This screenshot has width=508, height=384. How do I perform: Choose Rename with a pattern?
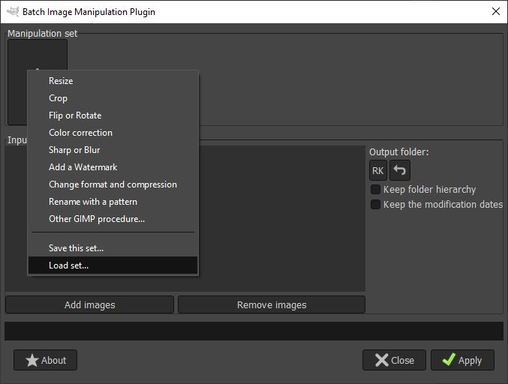(93, 202)
